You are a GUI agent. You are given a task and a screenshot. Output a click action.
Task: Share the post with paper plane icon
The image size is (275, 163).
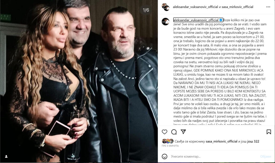(183, 131)
